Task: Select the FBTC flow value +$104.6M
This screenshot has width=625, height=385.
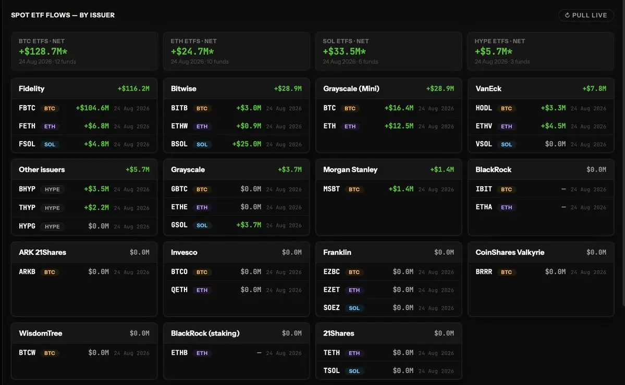Action: click(x=92, y=108)
